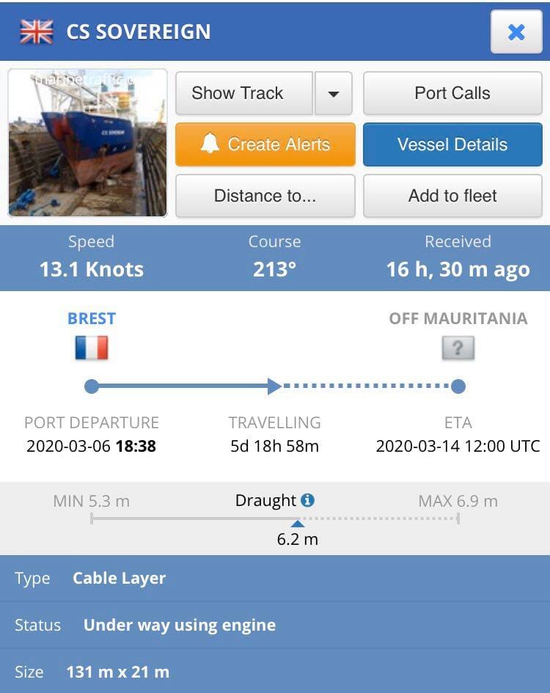Open the CS Sovereign vessel photo
The height and width of the screenshot is (693, 550).
pyautogui.click(x=87, y=143)
